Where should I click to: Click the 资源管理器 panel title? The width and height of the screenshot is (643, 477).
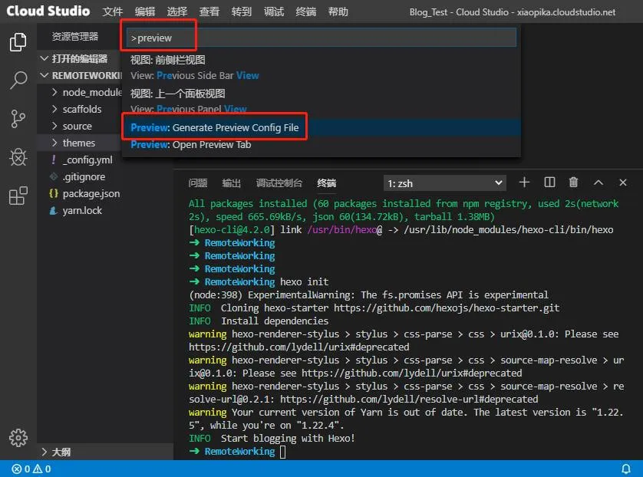[x=75, y=37]
